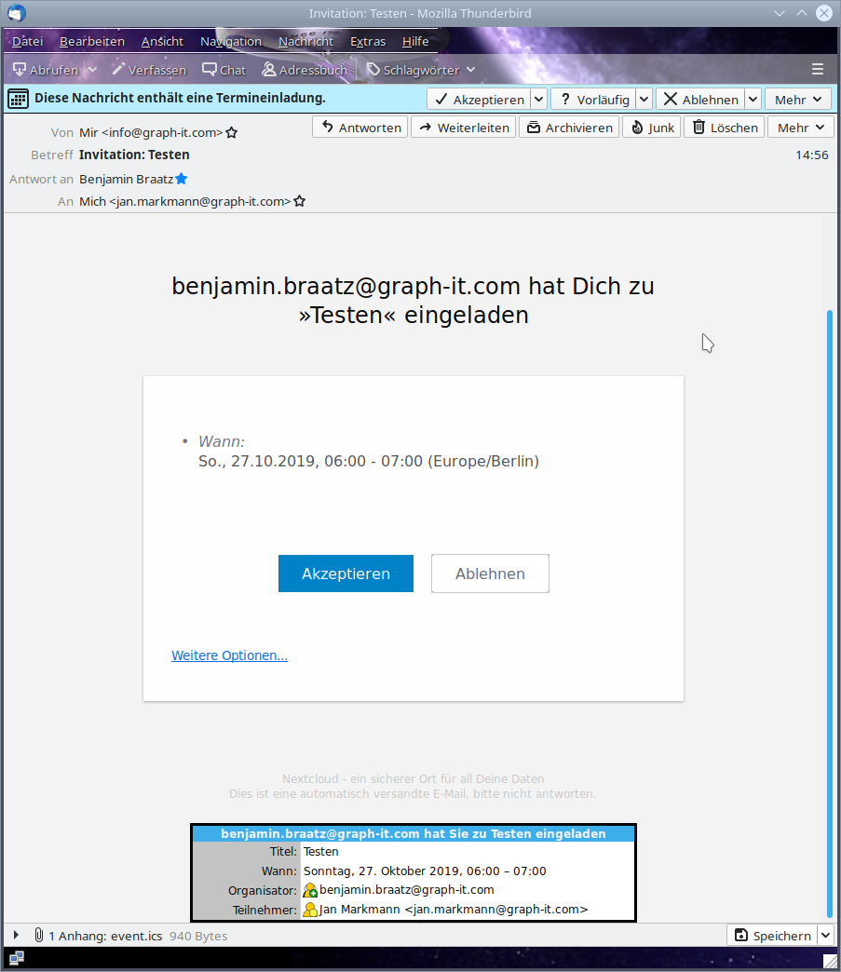The width and height of the screenshot is (841, 972).
Task: Toggle star next to Benjamin Braatz
Action: point(182,179)
